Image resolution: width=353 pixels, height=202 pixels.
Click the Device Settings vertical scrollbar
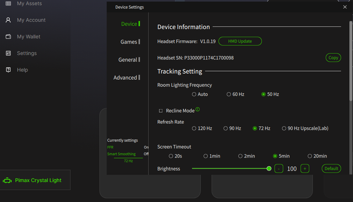[351, 61]
